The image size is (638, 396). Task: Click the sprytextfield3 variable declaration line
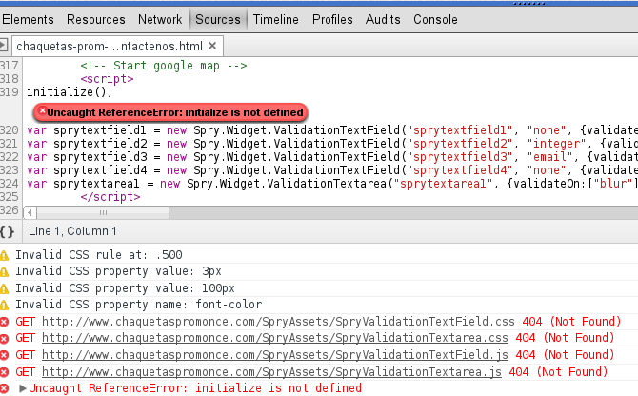(332, 157)
